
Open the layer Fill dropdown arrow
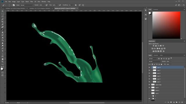click(x=171, y=64)
